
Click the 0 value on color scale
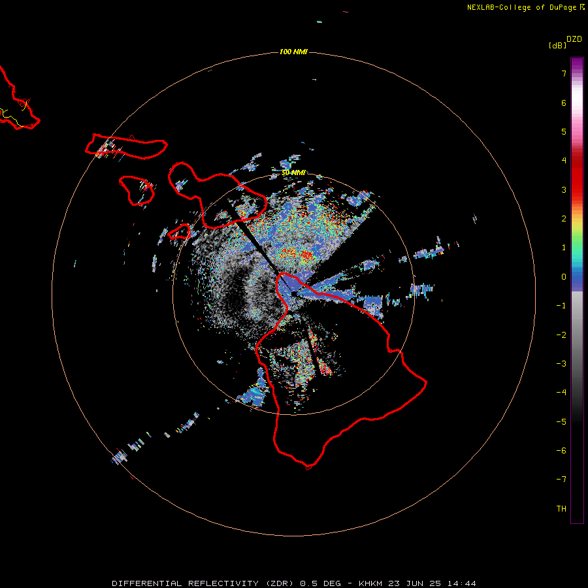coord(564,277)
